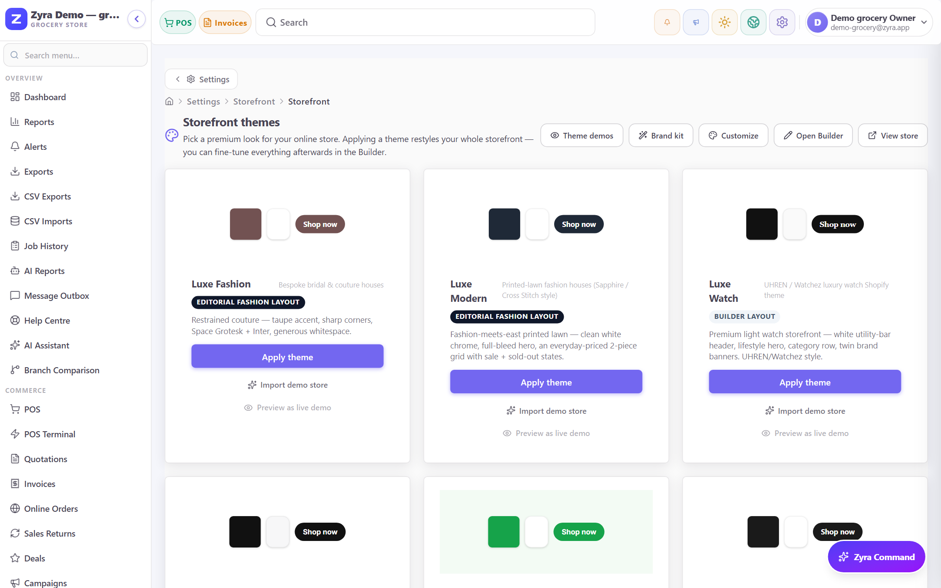Viewport: 941px width, 588px height.
Task: Open CSV Imports in sidebar
Action: click(x=75, y=221)
